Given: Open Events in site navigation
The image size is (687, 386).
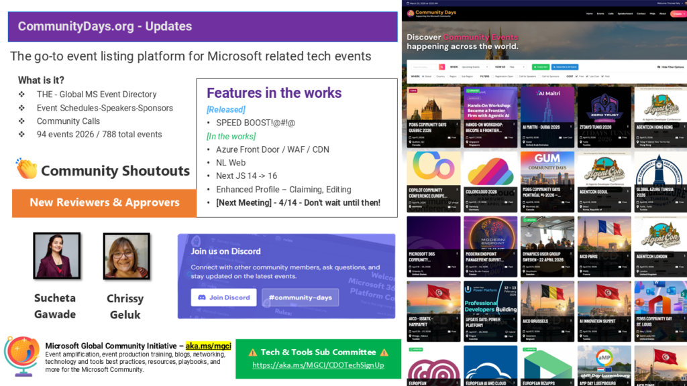Looking at the screenshot, I should click(x=600, y=13).
